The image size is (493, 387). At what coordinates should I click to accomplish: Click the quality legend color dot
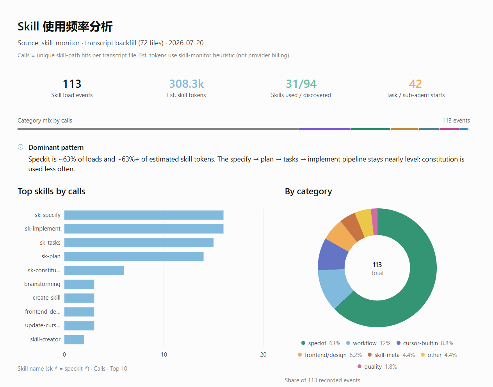click(x=359, y=367)
